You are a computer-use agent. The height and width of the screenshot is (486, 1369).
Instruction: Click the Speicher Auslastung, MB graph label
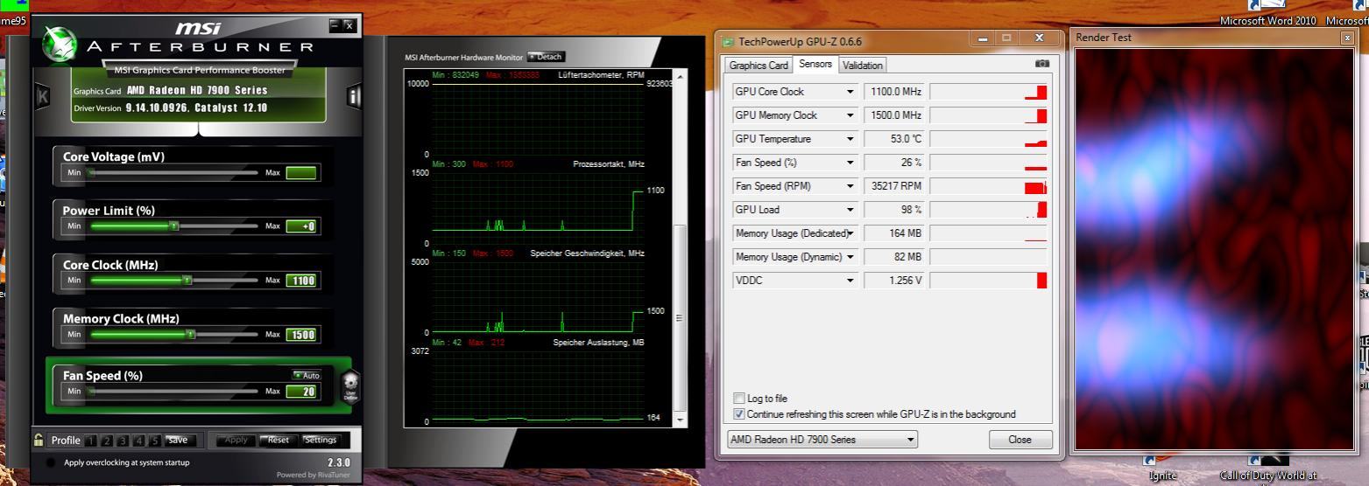coord(598,343)
